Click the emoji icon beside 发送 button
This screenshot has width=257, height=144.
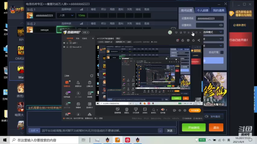[160, 130]
